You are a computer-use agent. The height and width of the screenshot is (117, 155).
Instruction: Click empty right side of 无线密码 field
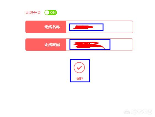click(121, 45)
